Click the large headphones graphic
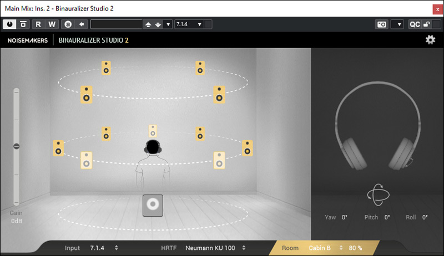 pos(378,126)
